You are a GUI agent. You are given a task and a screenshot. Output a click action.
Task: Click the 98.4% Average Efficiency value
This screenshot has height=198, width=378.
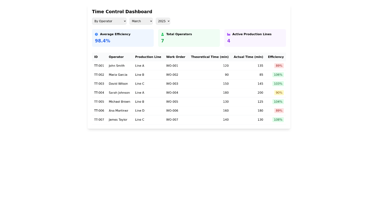coord(102,41)
